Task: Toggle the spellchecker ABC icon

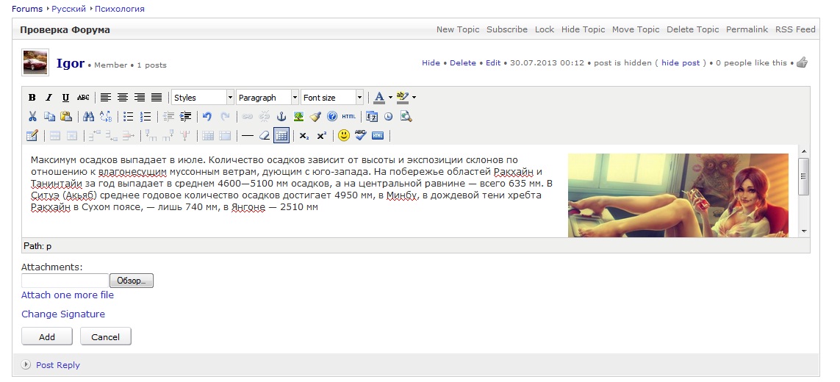Action: click(x=361, y=136)
